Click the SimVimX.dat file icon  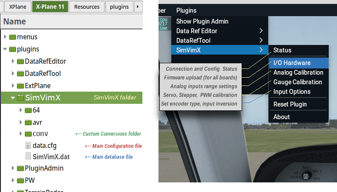[x=28, y=156]
